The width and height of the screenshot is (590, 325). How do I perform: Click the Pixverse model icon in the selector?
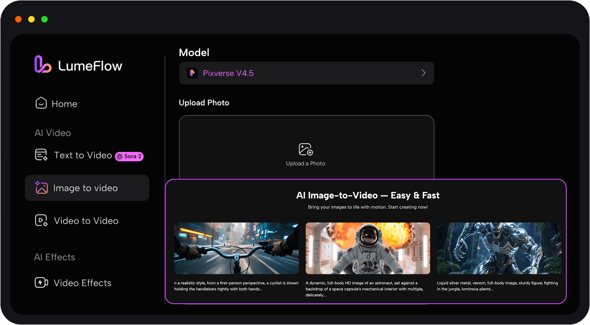point(192,73)
